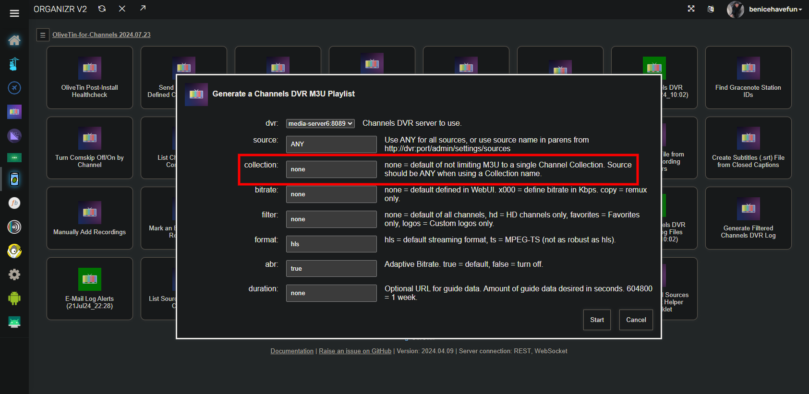Viewport: 809px width, 394px height.
Task: Open the hamburger menu in Organizr sidebar
Action: pos(14,13)
